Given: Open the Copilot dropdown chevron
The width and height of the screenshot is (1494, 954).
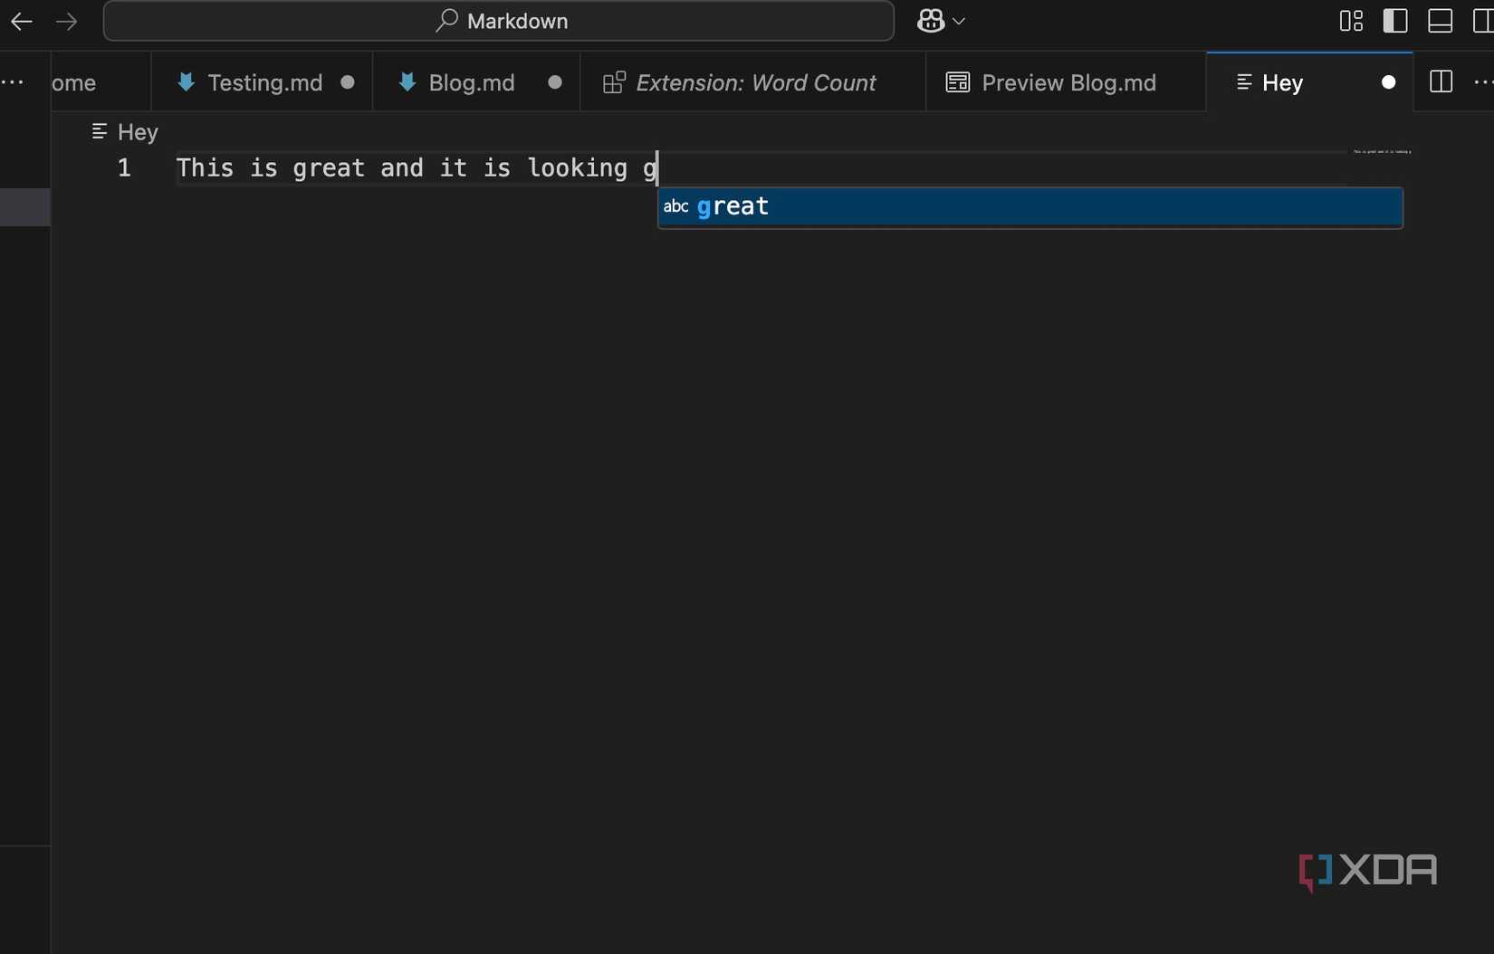Looking at the screenshot, I should (x=961, y=21).
